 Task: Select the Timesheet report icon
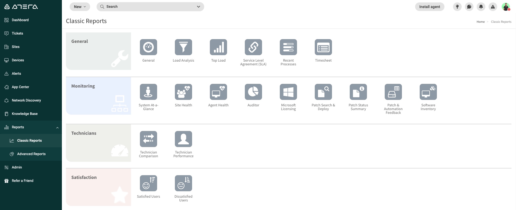click(323, 47)
